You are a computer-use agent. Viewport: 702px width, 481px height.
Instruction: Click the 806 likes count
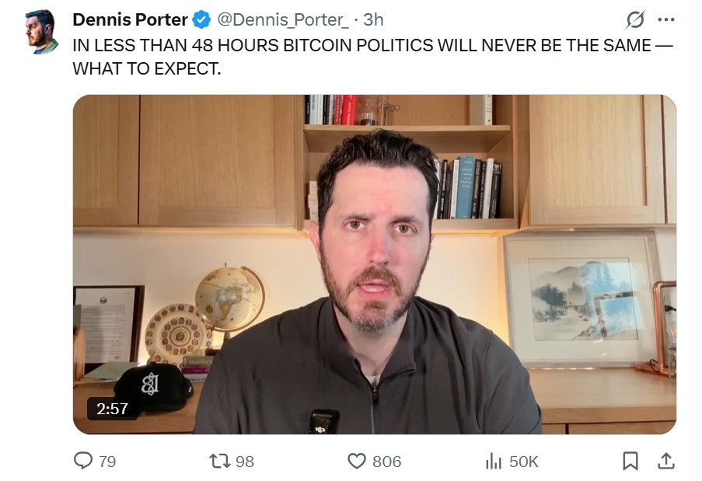pyautogui.click(x=387, y=462)
